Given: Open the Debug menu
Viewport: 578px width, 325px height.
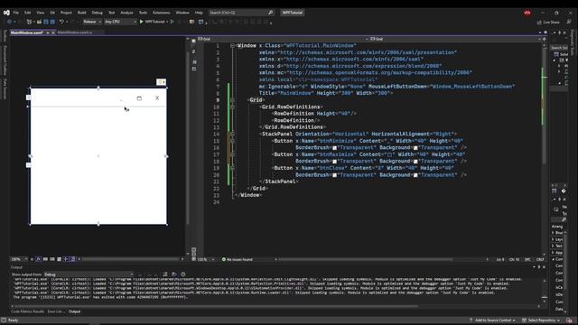Looking at the screenshot, I should pyautogui.click(x=97, y=13).
